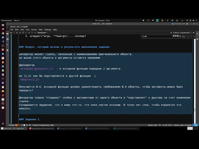The width and height of the screenshot is (199, 149).
Task: Click the search text field containing 9.06
Action: click(157, 36)
